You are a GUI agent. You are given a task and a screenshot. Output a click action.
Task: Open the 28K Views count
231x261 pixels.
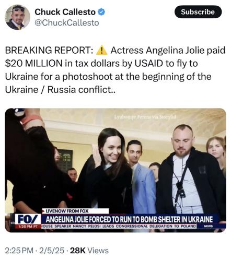[x=89, y=251]
